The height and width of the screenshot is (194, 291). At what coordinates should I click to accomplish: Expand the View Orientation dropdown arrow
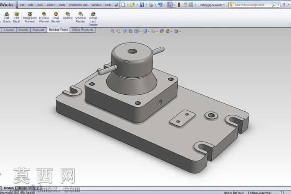pyautogui.click(x=140, y=31)
